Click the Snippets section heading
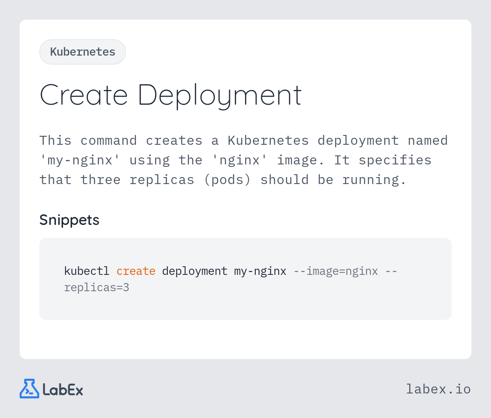491x418 pixels. tap(69, 220)
